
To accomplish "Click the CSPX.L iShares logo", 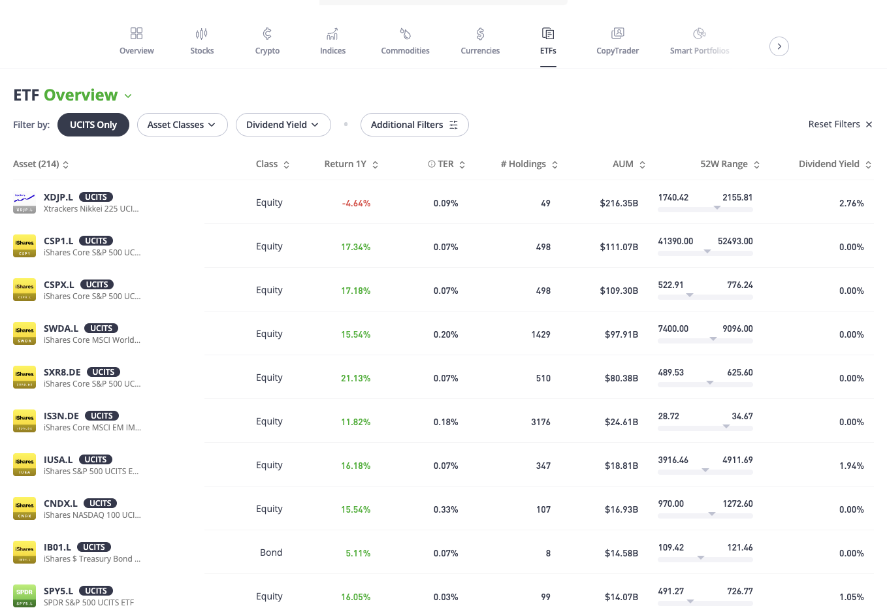I will [24, 290].
